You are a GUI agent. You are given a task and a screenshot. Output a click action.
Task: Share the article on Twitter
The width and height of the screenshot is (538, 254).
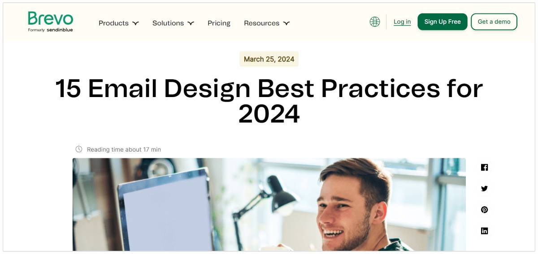(484, 189)
